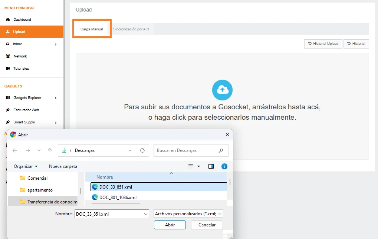The height and width of the screenshot is (239, 378).
Task: Click the Network people icon
Action: 8,56
